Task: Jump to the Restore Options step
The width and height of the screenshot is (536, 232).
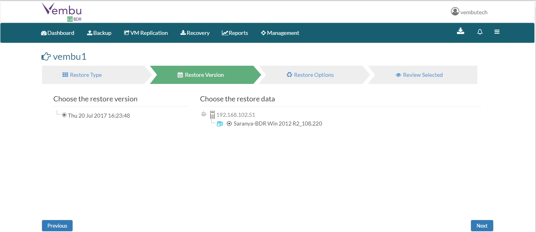Action: tap(314, 75)
